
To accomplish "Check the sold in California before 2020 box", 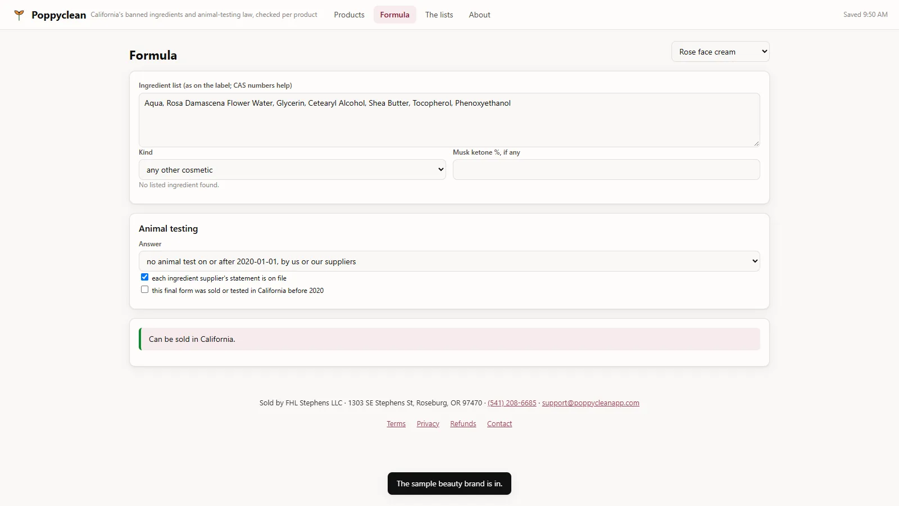I will pyautogui.click(x=144, y=290).
